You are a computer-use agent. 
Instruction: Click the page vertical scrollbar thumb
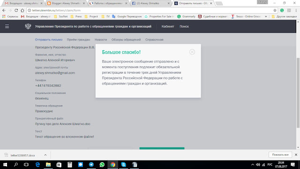298,92
